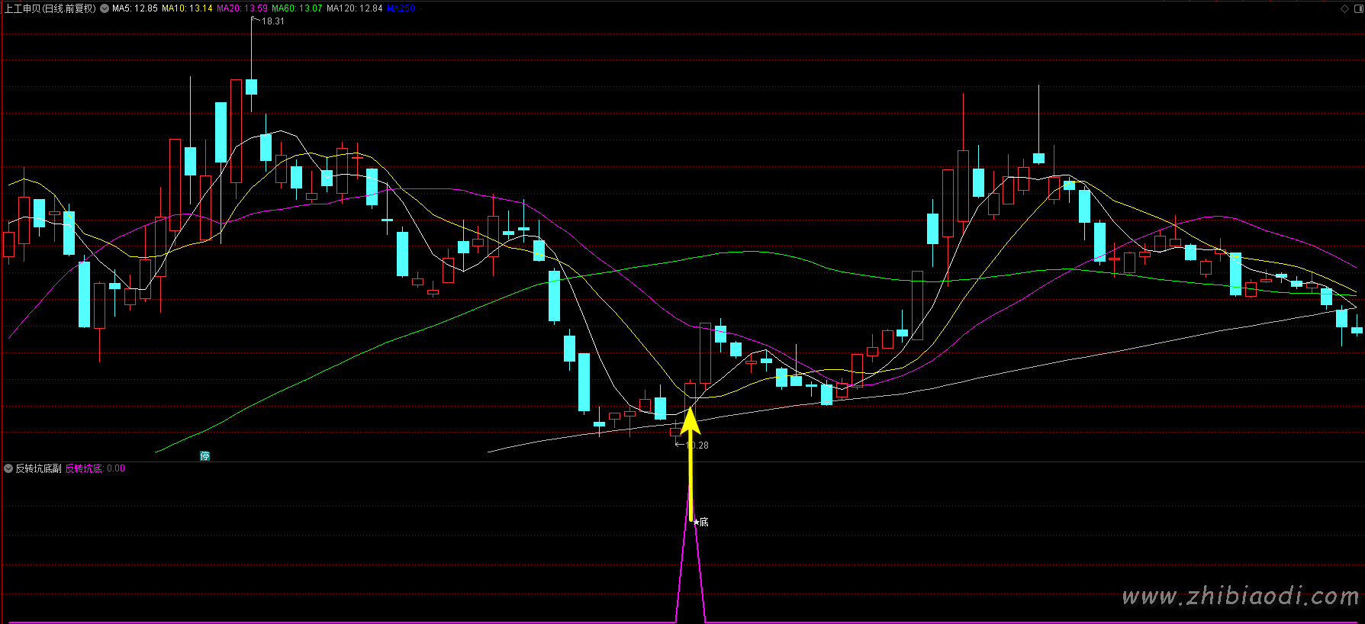The width and height of the screenshot is (1365, 624).
Task: Select the 反转坑底副 sub-indicator name
Action: [x=38, y=468]
